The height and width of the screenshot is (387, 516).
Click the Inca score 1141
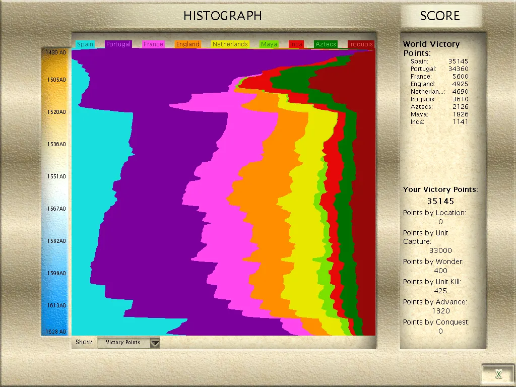pyautogui.click(x=460, y=122)
